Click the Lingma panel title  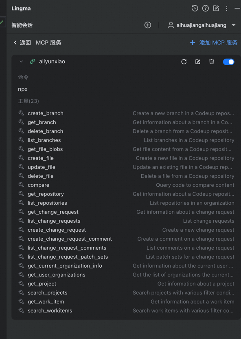click(x=21, y=9)
